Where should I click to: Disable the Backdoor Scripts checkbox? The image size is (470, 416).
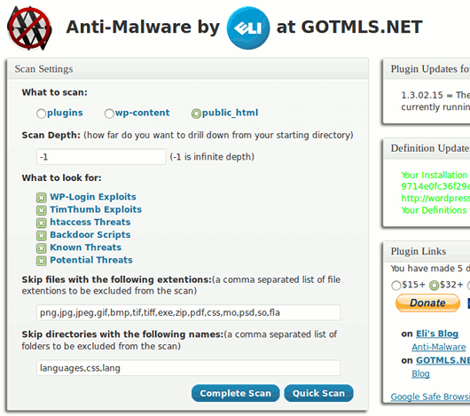coord(42,236)
